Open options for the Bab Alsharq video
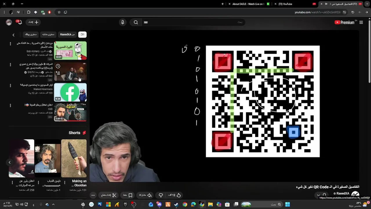The height and width of the screenshot is (209, 371). point(10,44)
